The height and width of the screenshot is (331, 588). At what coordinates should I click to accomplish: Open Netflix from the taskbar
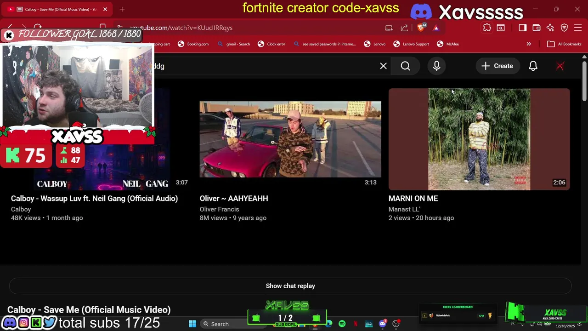pyautogui.click(x=356, y=324)
